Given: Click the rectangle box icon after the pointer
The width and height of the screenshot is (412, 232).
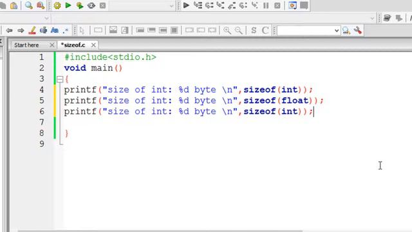Looking at the screenshot, I should (x=98, y=30).
